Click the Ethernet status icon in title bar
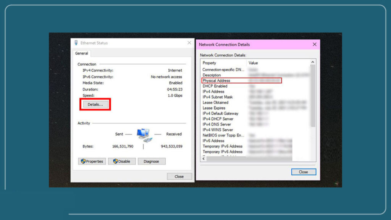The image size is (391, 220). [x=77, y=43]
